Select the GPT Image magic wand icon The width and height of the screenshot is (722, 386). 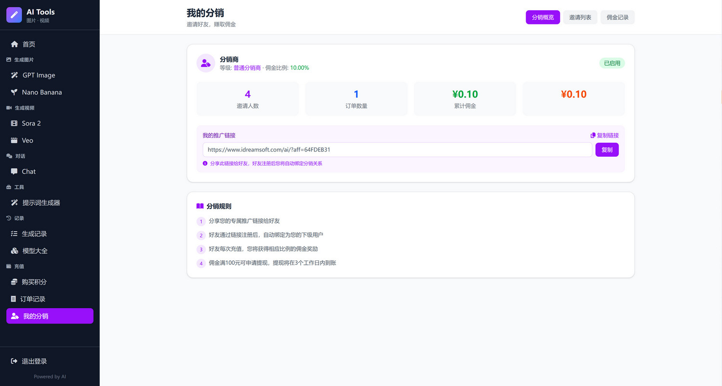pos(14,75)
